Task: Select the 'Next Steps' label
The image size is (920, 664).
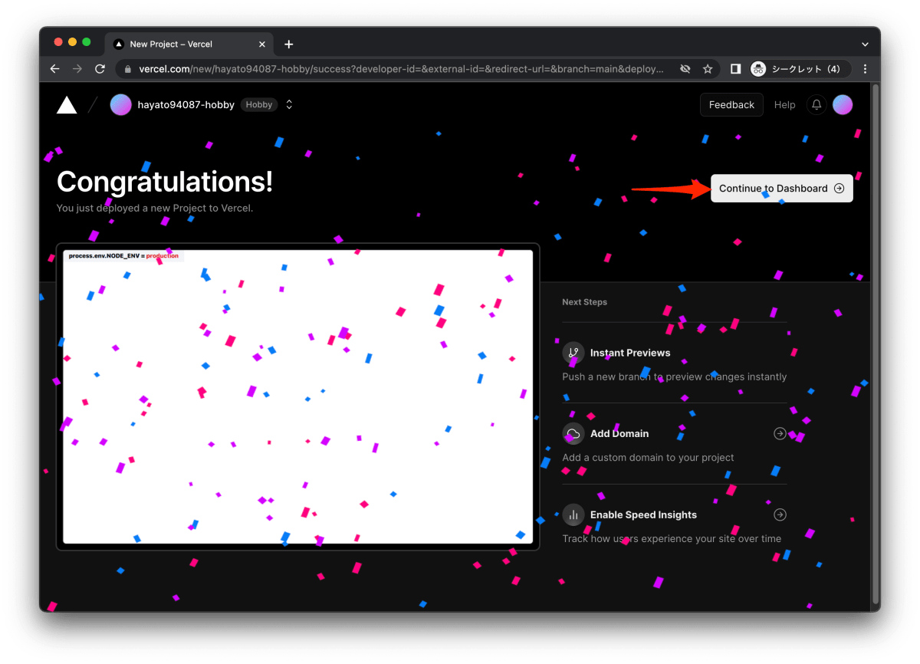Action: coord(584,302)
